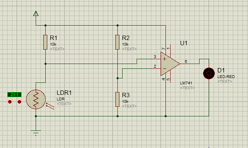Click the light-ray arrows beside the LDR
The height and width of the screenshot is (148, 248).
(50, 106)
